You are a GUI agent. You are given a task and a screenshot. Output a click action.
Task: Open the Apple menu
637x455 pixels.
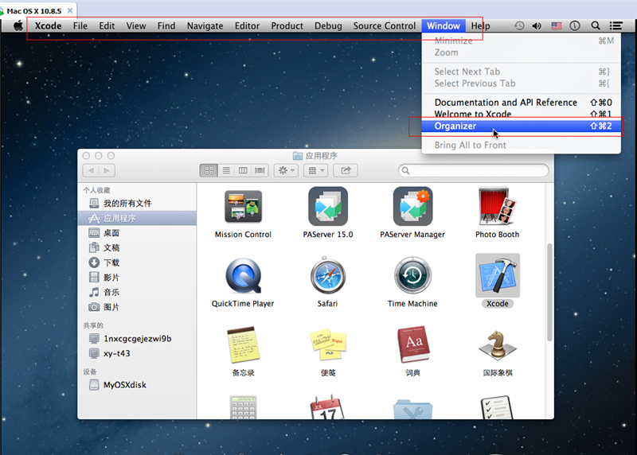[x=18, y=26]
